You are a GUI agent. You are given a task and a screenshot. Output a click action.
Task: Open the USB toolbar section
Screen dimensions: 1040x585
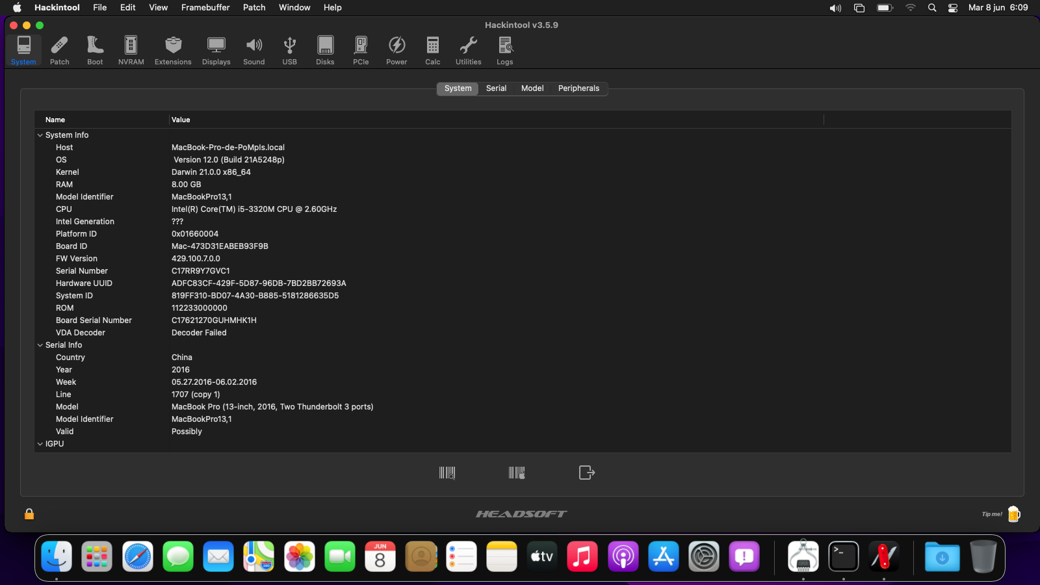pyautogui.click(x=289, y=50)
